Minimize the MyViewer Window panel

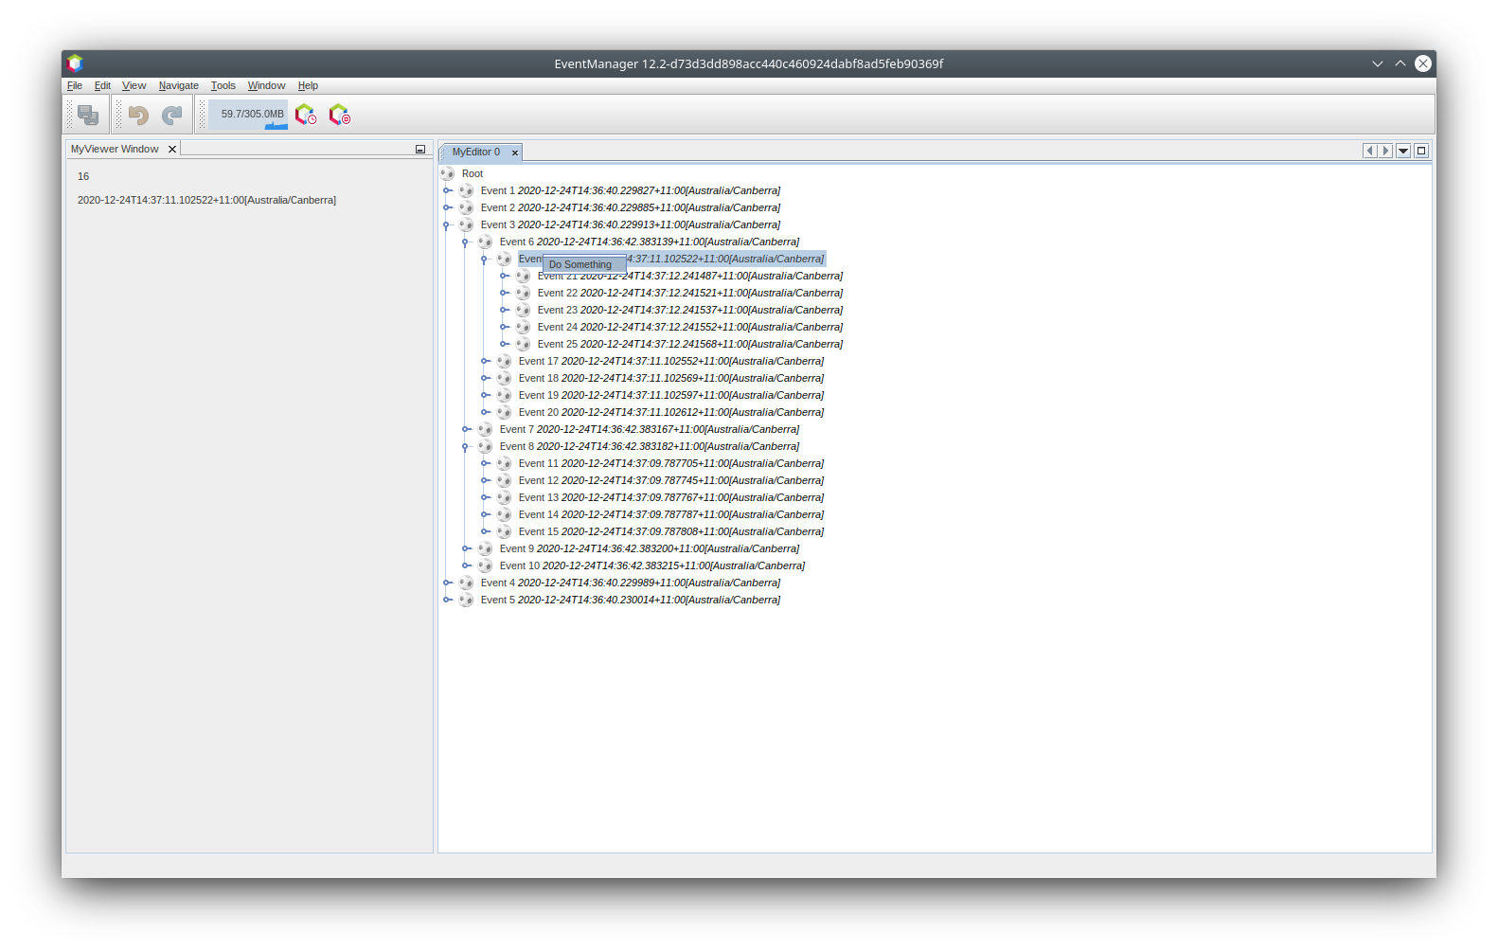(x=420, y=150)
